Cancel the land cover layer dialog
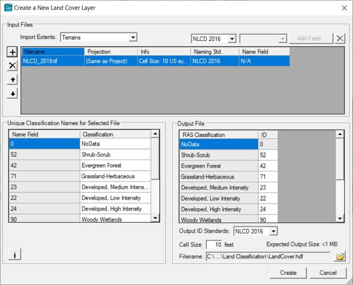This screenshot has height=285, width=353. pos(328,273)
